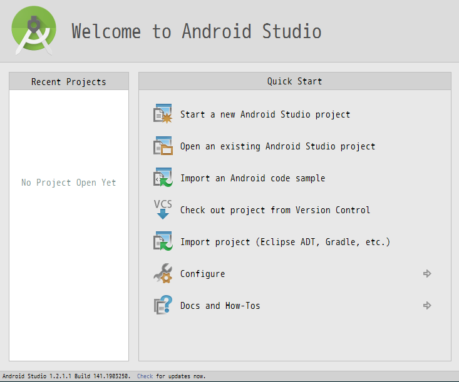
Task: Click the Recent Projects header
Action: 69,81
